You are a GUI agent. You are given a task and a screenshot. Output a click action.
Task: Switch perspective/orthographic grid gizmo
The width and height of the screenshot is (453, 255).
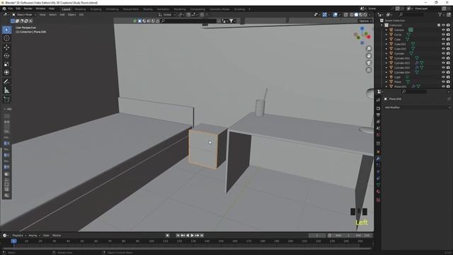point(369,70)
